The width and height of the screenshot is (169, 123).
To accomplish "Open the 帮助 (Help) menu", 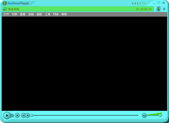I will coord(64,14).
